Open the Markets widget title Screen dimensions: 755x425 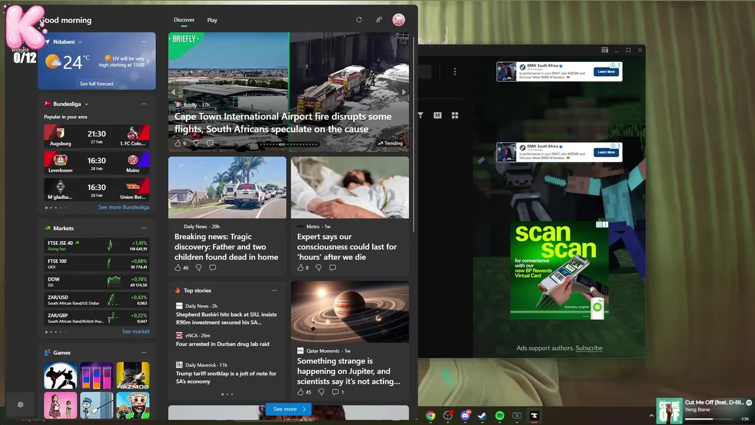point(63,228)
